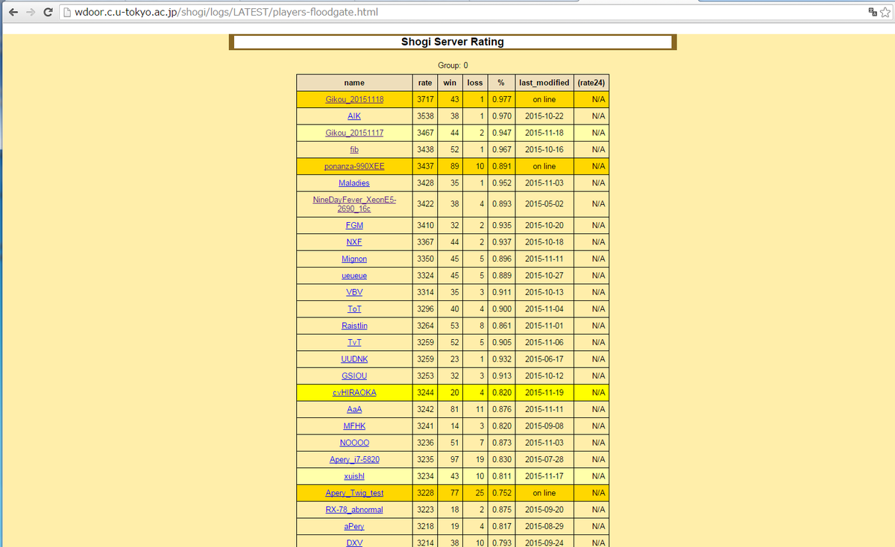Screen dimensions: 895x547
Task: Click the browser back arrow
Action: click(x=12, y=11)
